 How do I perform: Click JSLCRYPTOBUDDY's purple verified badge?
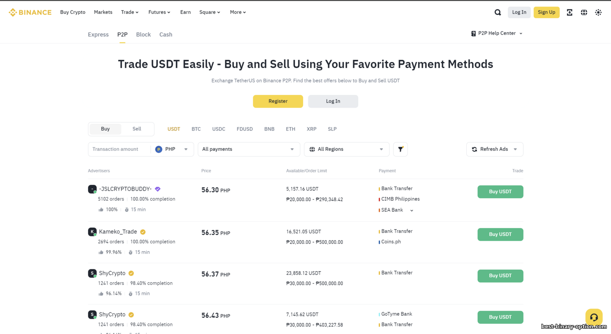tap(158, 189)
